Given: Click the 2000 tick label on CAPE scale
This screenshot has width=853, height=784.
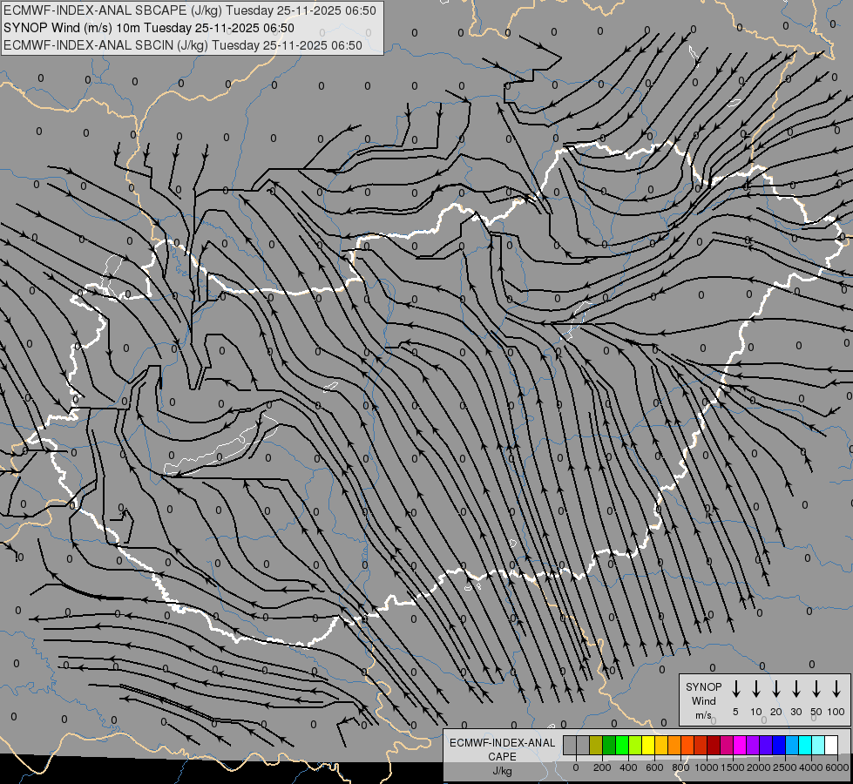Looking at the screenshot, I should 759,767.
